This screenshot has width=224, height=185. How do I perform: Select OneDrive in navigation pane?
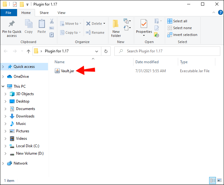[21, 77]
